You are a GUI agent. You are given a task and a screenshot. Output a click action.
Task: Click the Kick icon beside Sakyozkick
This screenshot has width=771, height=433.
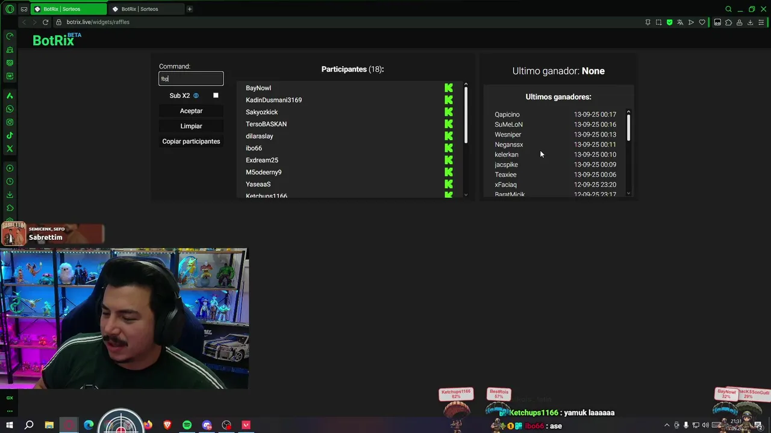449,112
